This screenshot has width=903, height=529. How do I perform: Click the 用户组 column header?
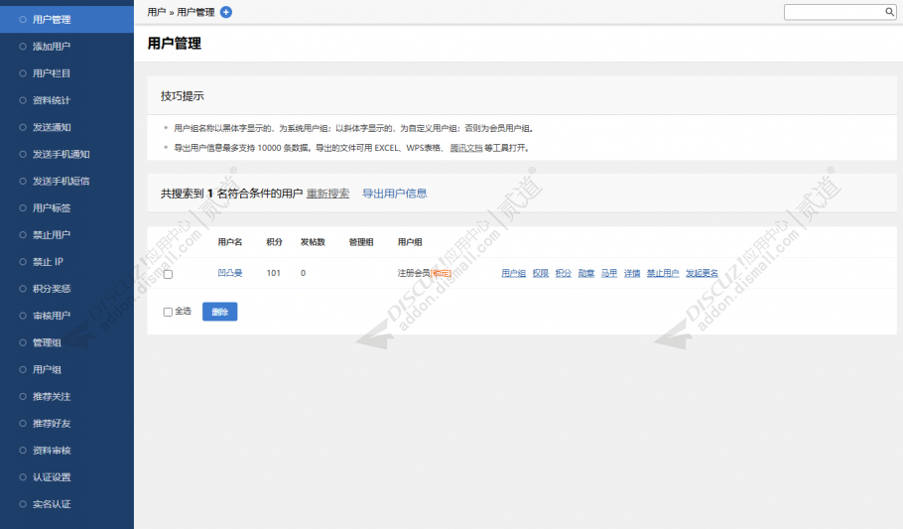pyautogui.click(x=410, y=242)
